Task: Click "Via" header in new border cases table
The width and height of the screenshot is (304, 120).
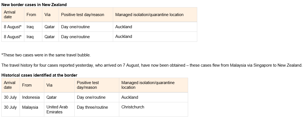Action: [x=48, y=15]
